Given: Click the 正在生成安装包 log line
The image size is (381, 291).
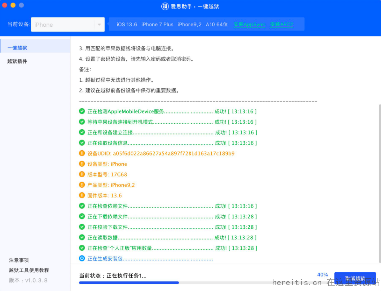Looking at the screenshot, I should (x=150, y=259).
